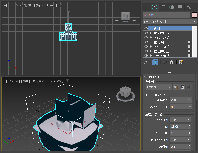Open [+] general menu in パース viewport

pos(5,81)
